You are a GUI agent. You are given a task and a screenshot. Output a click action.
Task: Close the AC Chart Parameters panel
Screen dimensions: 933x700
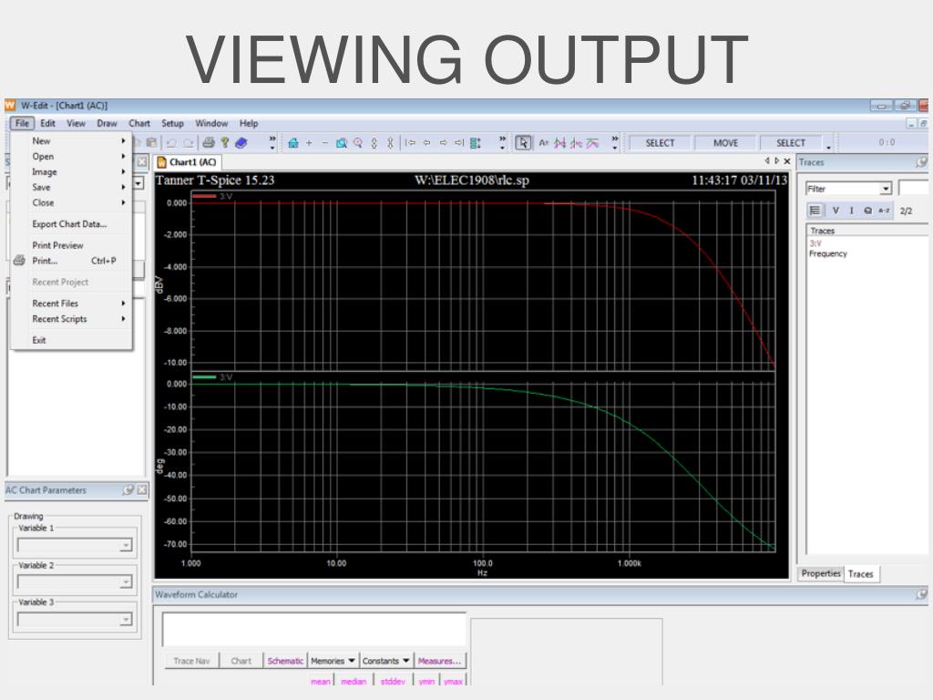[141, 489]
